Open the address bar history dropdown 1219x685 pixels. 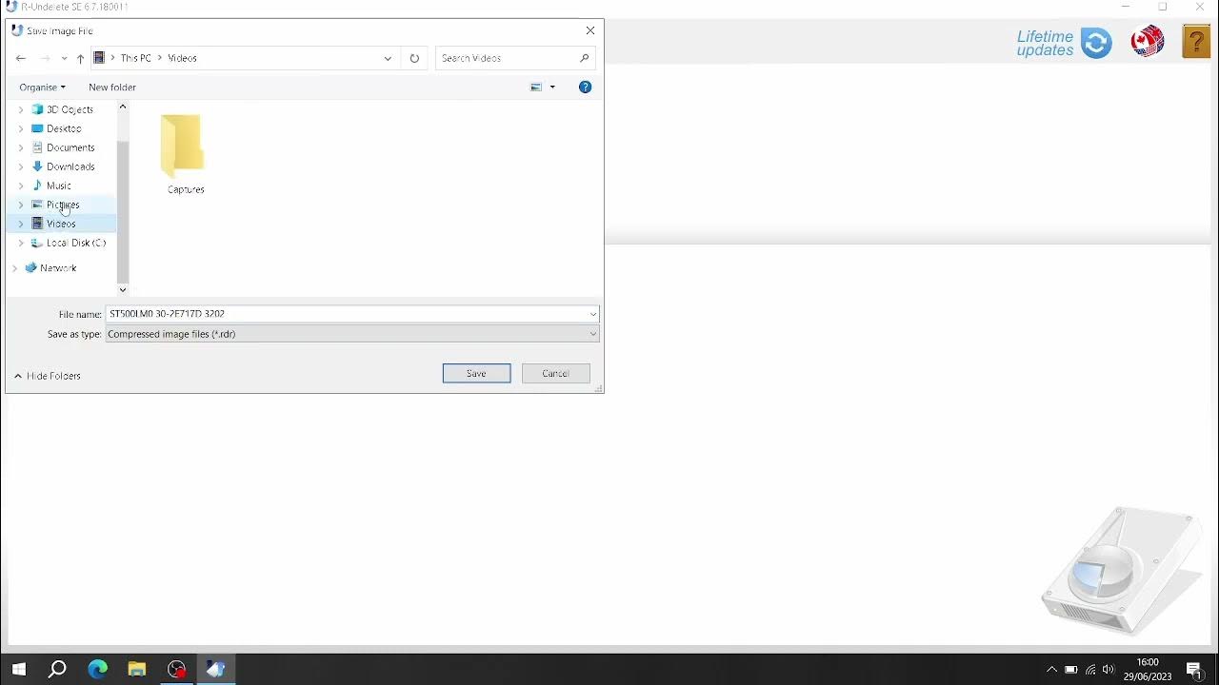(388, 58)
